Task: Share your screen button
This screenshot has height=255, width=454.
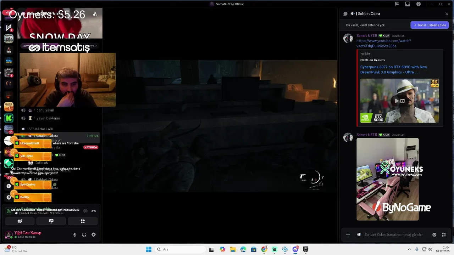Action: 51,221
